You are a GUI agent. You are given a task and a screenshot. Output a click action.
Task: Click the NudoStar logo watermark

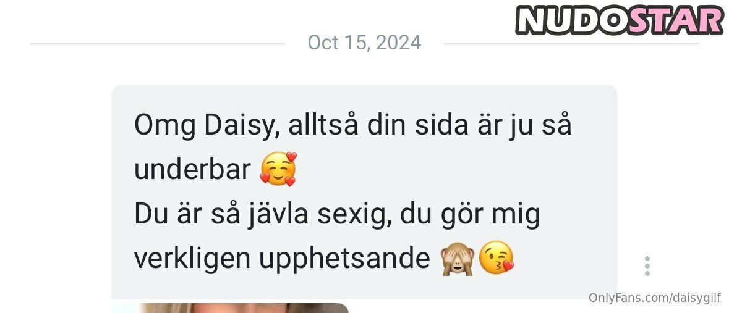[620, 20]
